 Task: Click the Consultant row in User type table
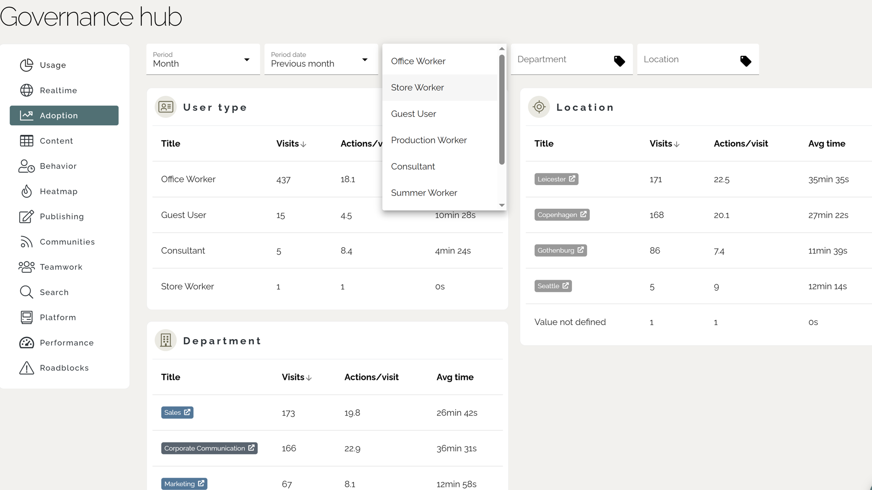click(328, 250)
